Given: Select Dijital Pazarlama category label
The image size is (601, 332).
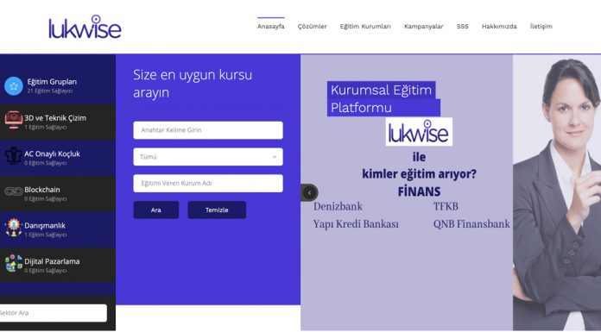Looking at the screenshot, I should pyautogui.click(x=52, y=261).
